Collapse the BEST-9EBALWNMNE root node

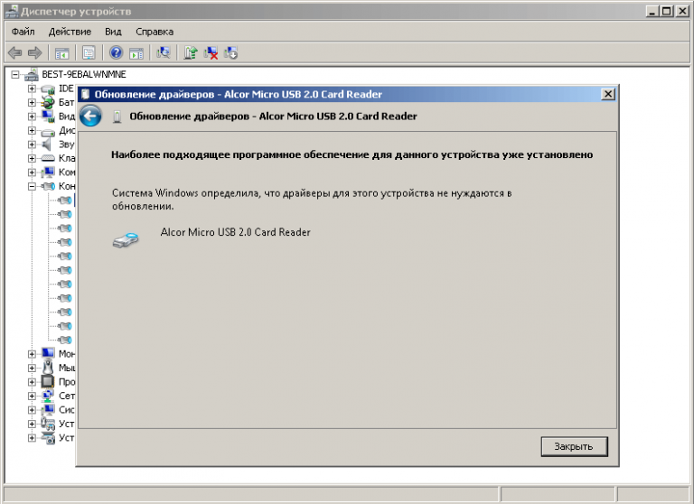pyautogui.click(x=15, y=75)
